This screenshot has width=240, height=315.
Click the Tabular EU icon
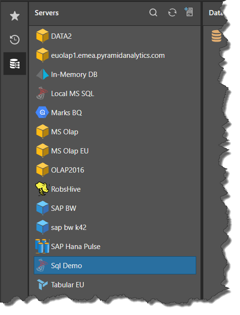[x=42, y=284]
